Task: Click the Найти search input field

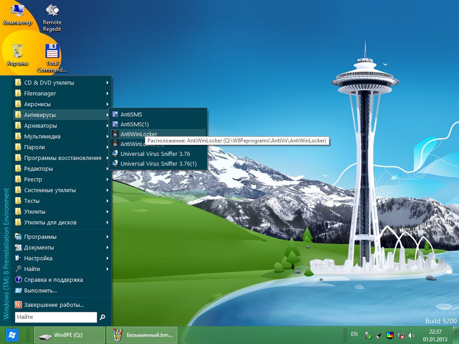Action: tap(56, 317)
